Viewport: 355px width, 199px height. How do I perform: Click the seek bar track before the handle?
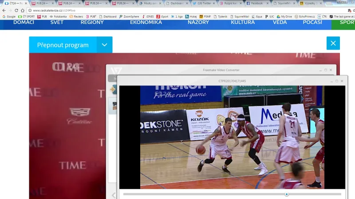coord(204,194)
